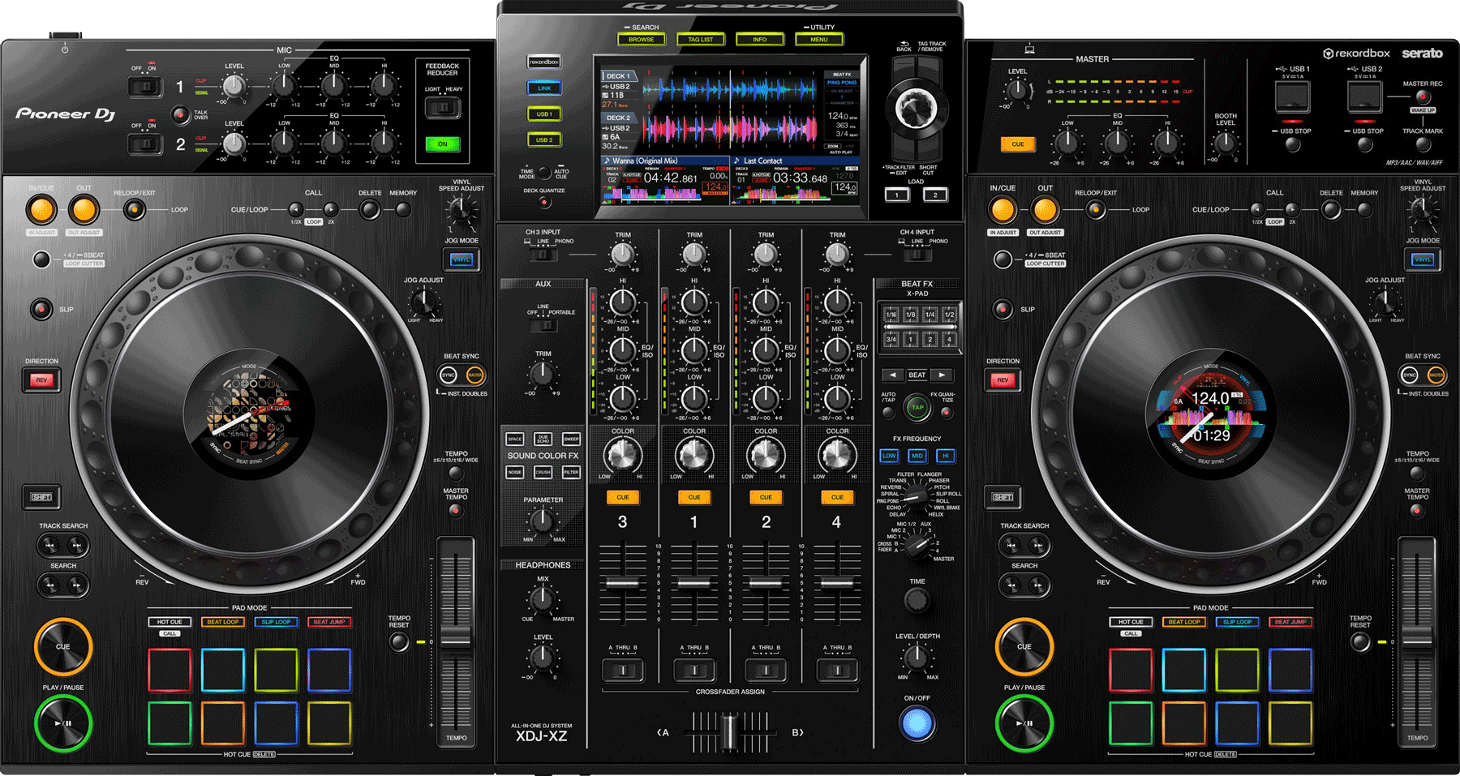The image size is (1460, 776).
Task: Hit the left deck PLAY/PAUSE button
Action: click(x=63, y=722)
